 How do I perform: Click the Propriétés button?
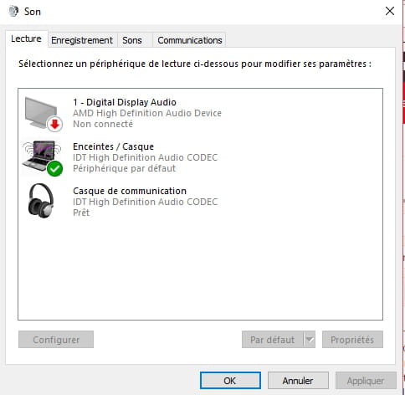(x=352, y=340)
